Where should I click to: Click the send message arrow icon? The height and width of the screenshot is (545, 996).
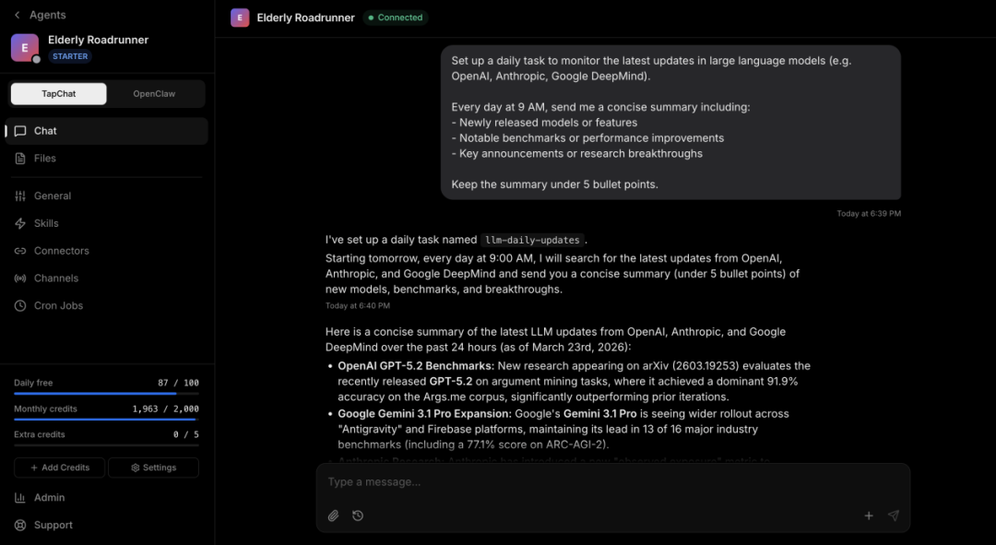893,515
